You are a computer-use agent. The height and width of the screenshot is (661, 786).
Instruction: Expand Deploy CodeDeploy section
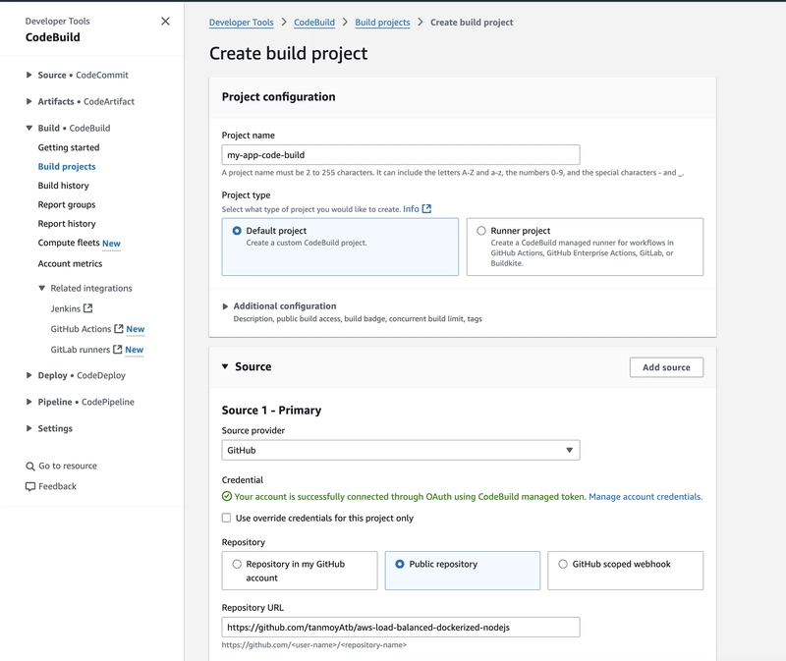pyautogui.click(x=29, y=375)
